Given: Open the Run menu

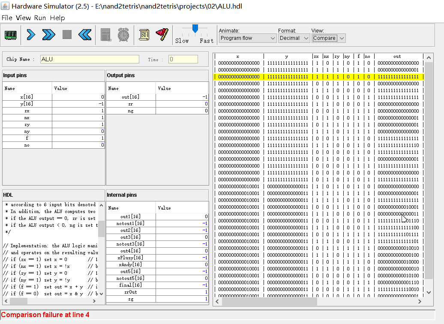Looking at the screenshot, I should click(x=40, y=18).
